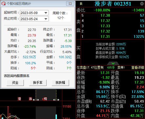This screenshot has width=145, height=119.
Task: Click the 封单占成交量 1.53% line
Action: 110,48
